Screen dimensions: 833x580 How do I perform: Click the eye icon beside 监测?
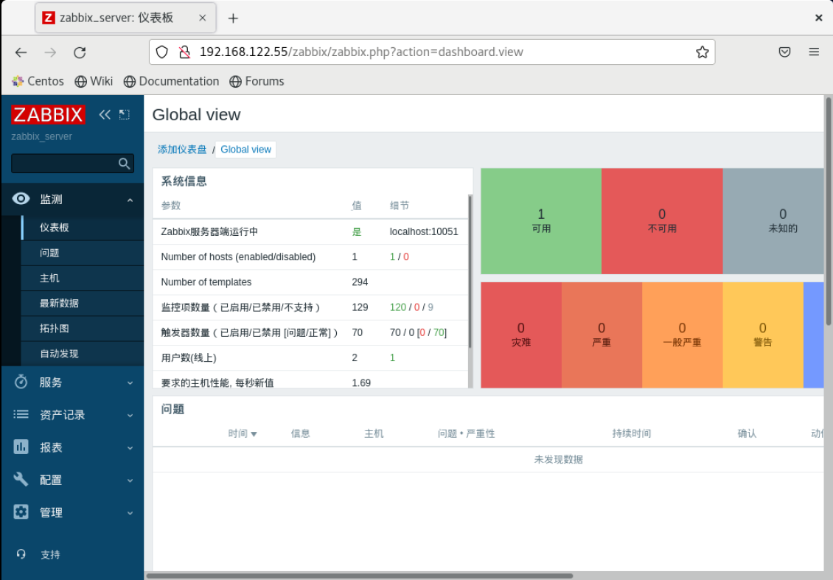(21, 199)
